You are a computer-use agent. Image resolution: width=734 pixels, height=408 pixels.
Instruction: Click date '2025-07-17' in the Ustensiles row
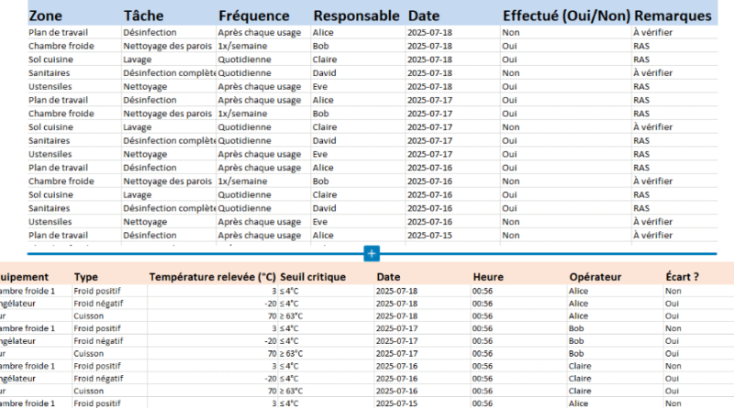429,154
